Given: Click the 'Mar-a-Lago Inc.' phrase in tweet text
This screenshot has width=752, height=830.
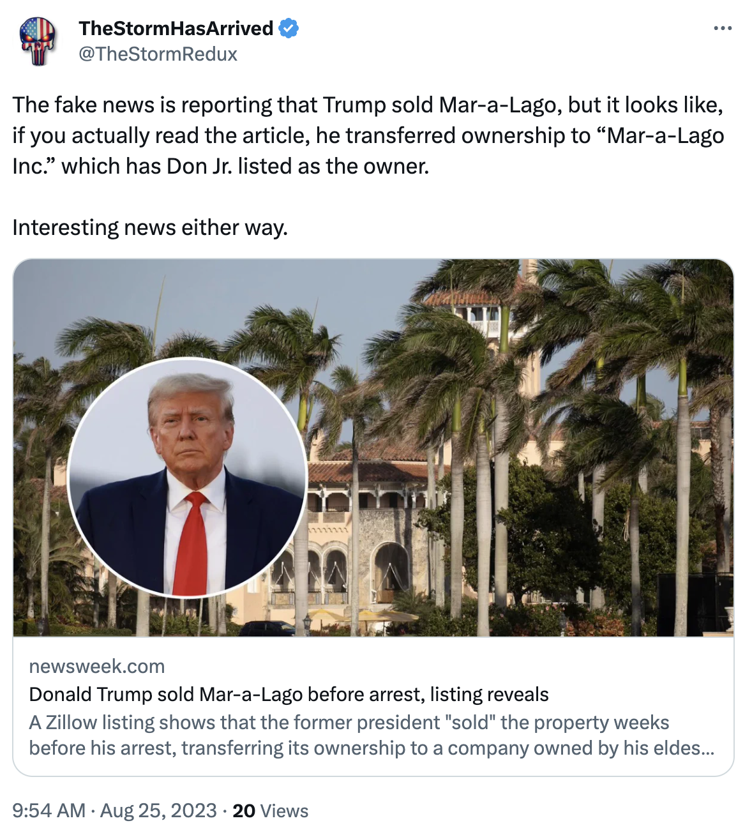Looking at the screenshot, I should tap(368, 151).
